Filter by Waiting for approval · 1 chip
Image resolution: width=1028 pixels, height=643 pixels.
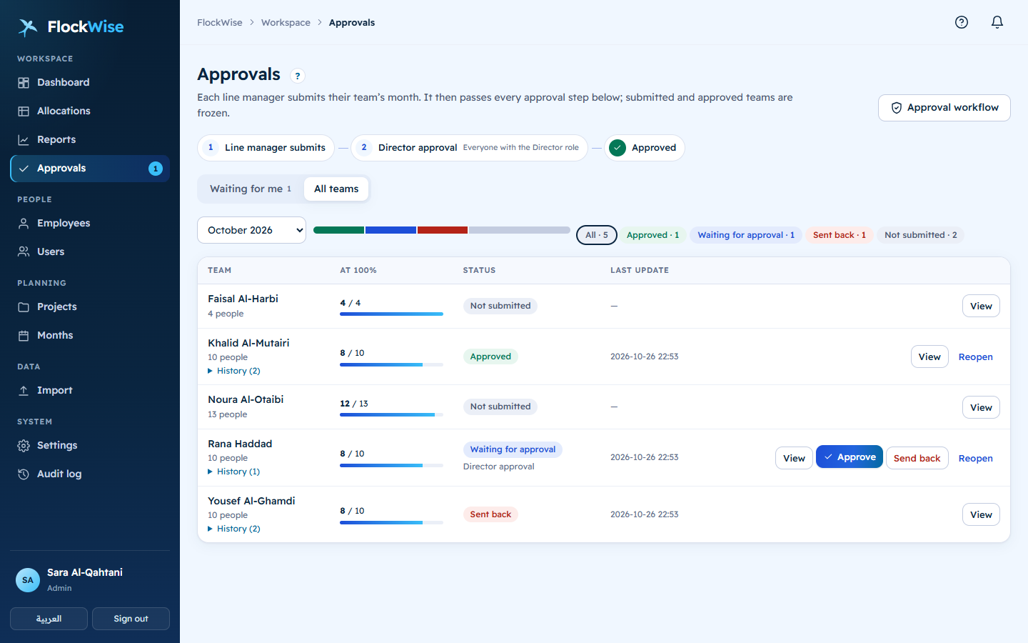(x=746, y=235)
